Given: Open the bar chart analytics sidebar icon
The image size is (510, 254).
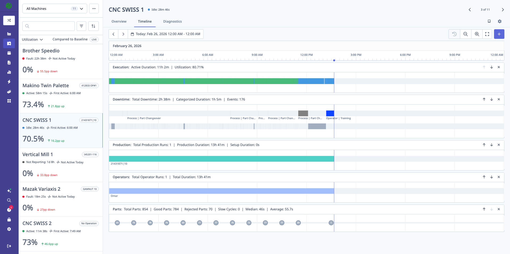Looking at the screenshot, I should [x=9, y=72].
